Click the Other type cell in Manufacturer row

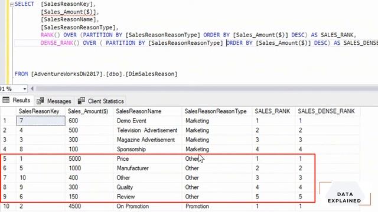(x=217, y=168)
